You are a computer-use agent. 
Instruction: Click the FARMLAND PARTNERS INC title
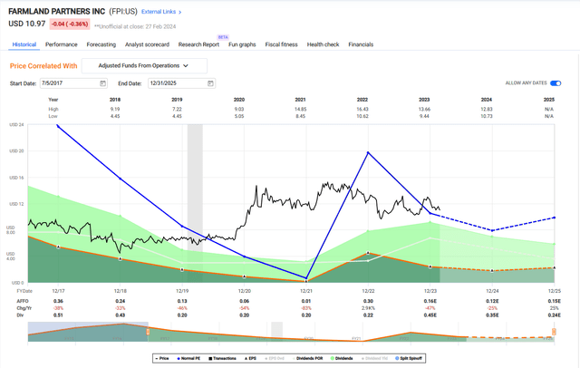pyautogui.click(x=57, y=12)
